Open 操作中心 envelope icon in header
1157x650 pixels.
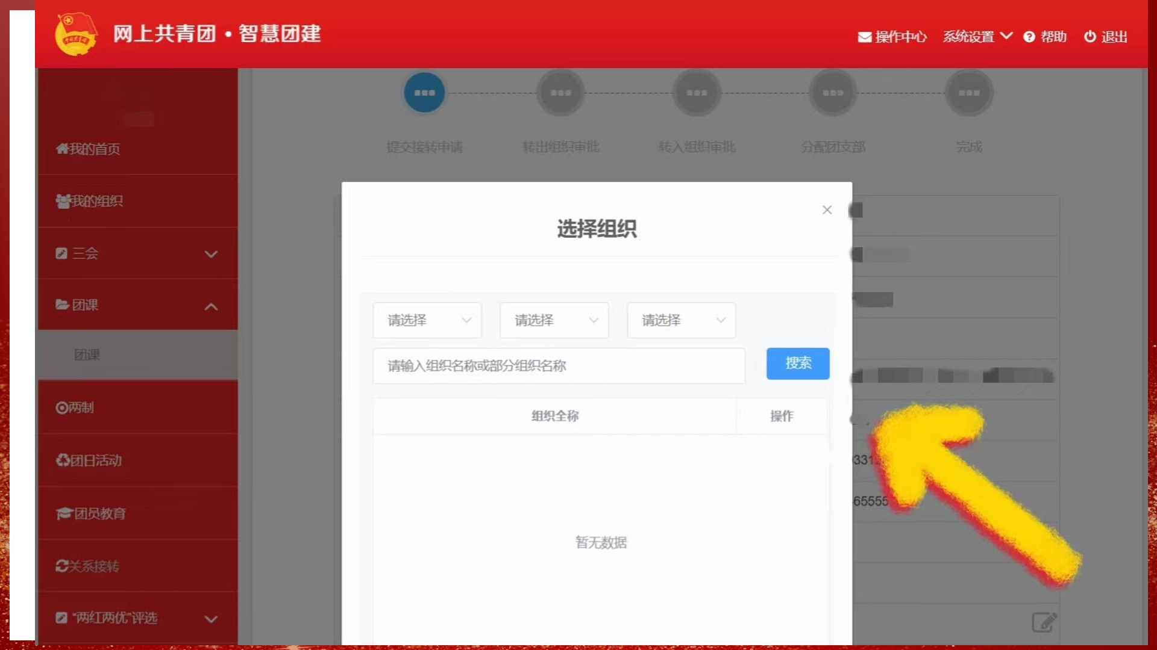pyautogui.click(x=864, y=37)
